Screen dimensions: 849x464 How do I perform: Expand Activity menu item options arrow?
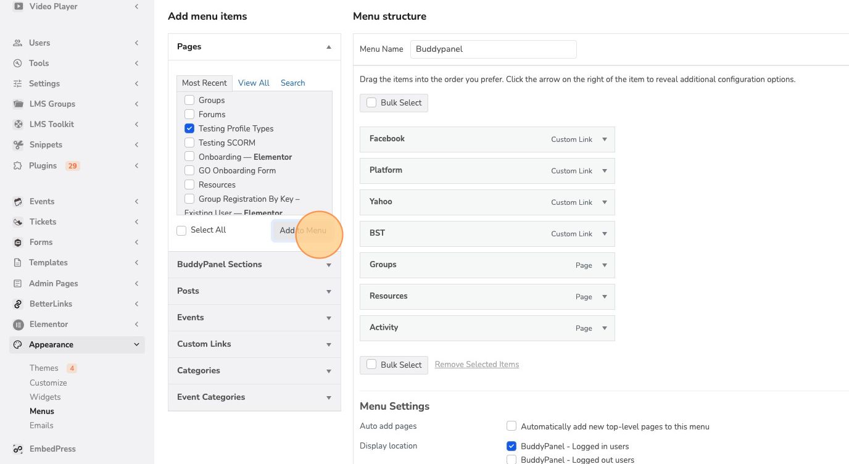click(x=605, y=328)
